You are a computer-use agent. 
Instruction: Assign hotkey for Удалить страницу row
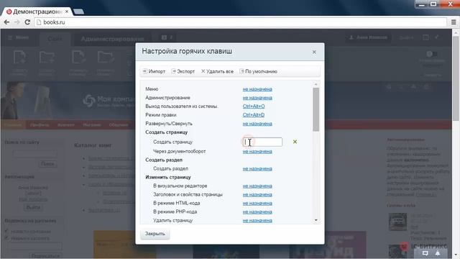(x=257, y=221)
